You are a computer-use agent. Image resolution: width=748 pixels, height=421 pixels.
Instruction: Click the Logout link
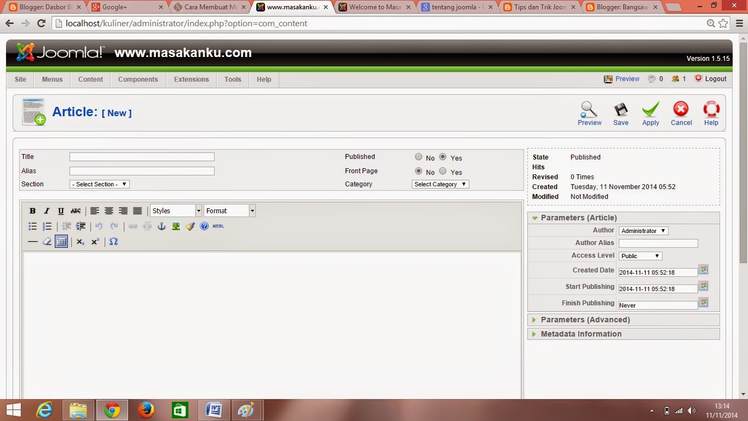(x=716, y=79)
